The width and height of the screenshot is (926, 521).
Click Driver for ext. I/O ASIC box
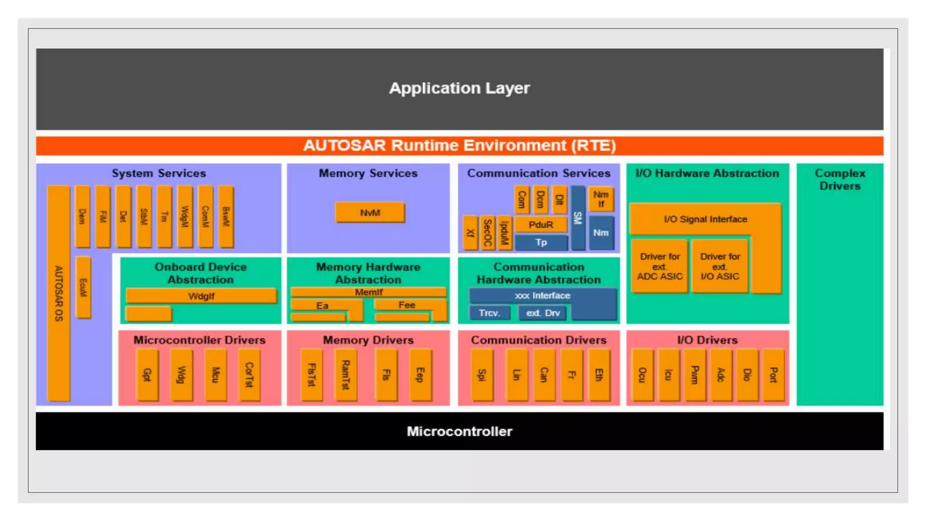720,266
